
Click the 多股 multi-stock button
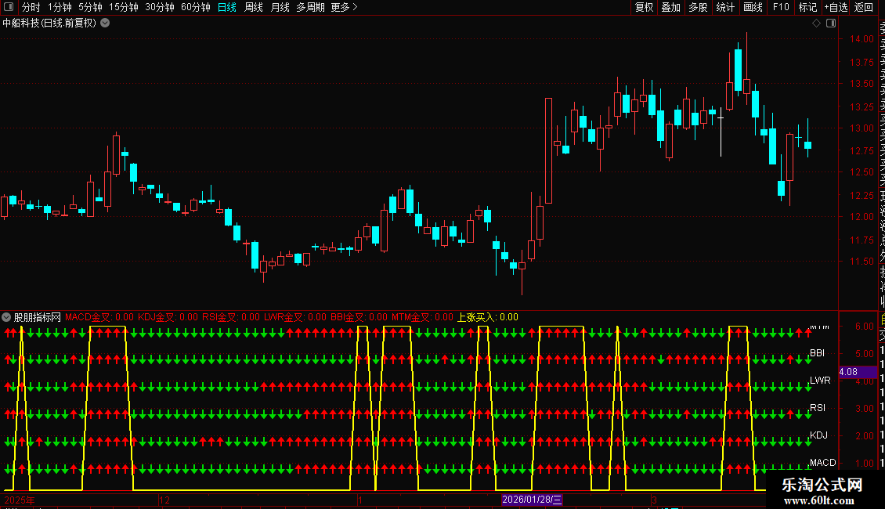click(698, 7)
